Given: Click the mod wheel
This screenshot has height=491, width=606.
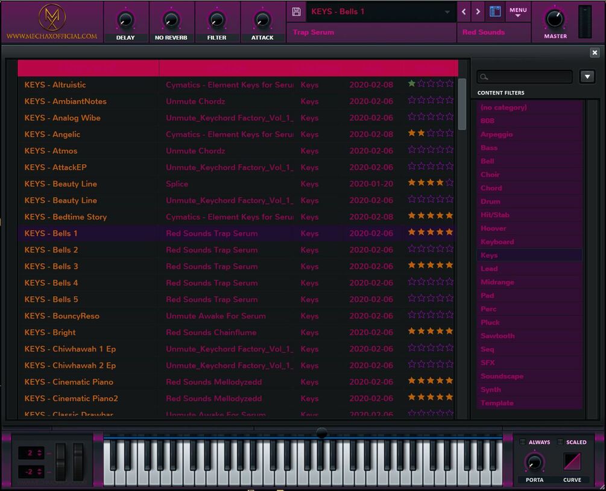Looking at the screenshot, I should tap(78, 462).
